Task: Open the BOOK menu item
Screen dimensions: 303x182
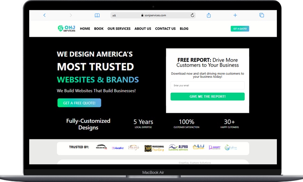Action: tap(99, 28)
